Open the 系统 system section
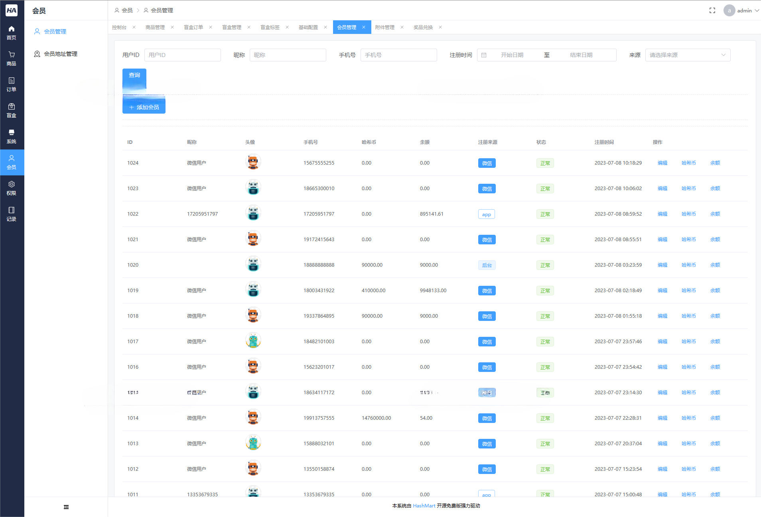Viewport: 761px width, 517px height. point(12,136)
